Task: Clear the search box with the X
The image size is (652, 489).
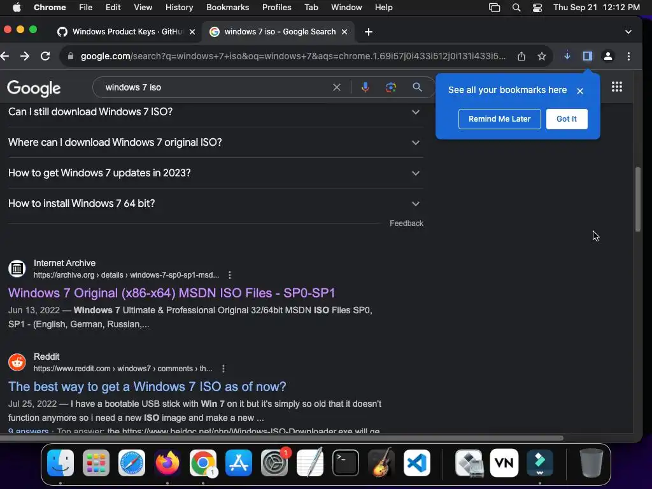Action: click(x=337, y=87)
